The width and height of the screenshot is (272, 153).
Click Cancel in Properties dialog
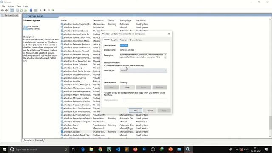tap(150, 110)
